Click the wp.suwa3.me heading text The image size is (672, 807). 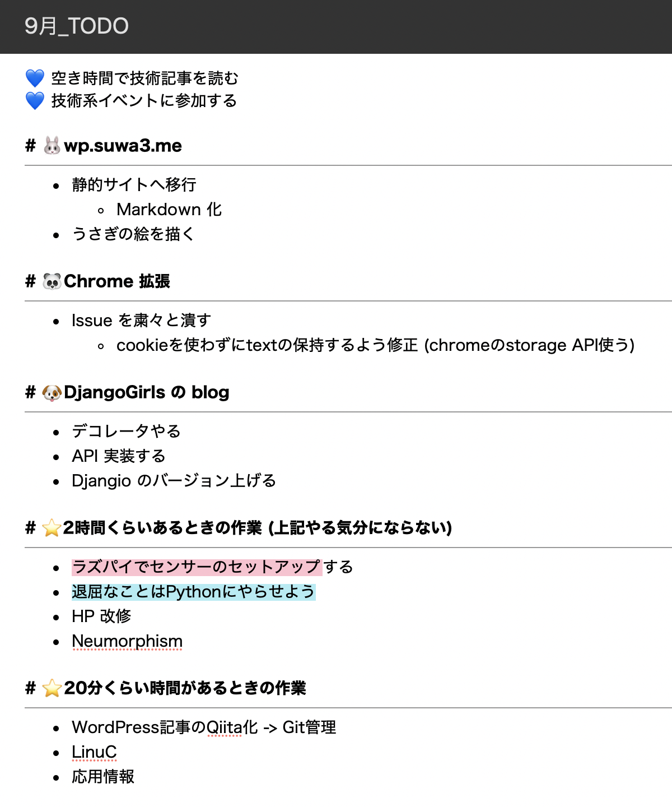[123, 146]
